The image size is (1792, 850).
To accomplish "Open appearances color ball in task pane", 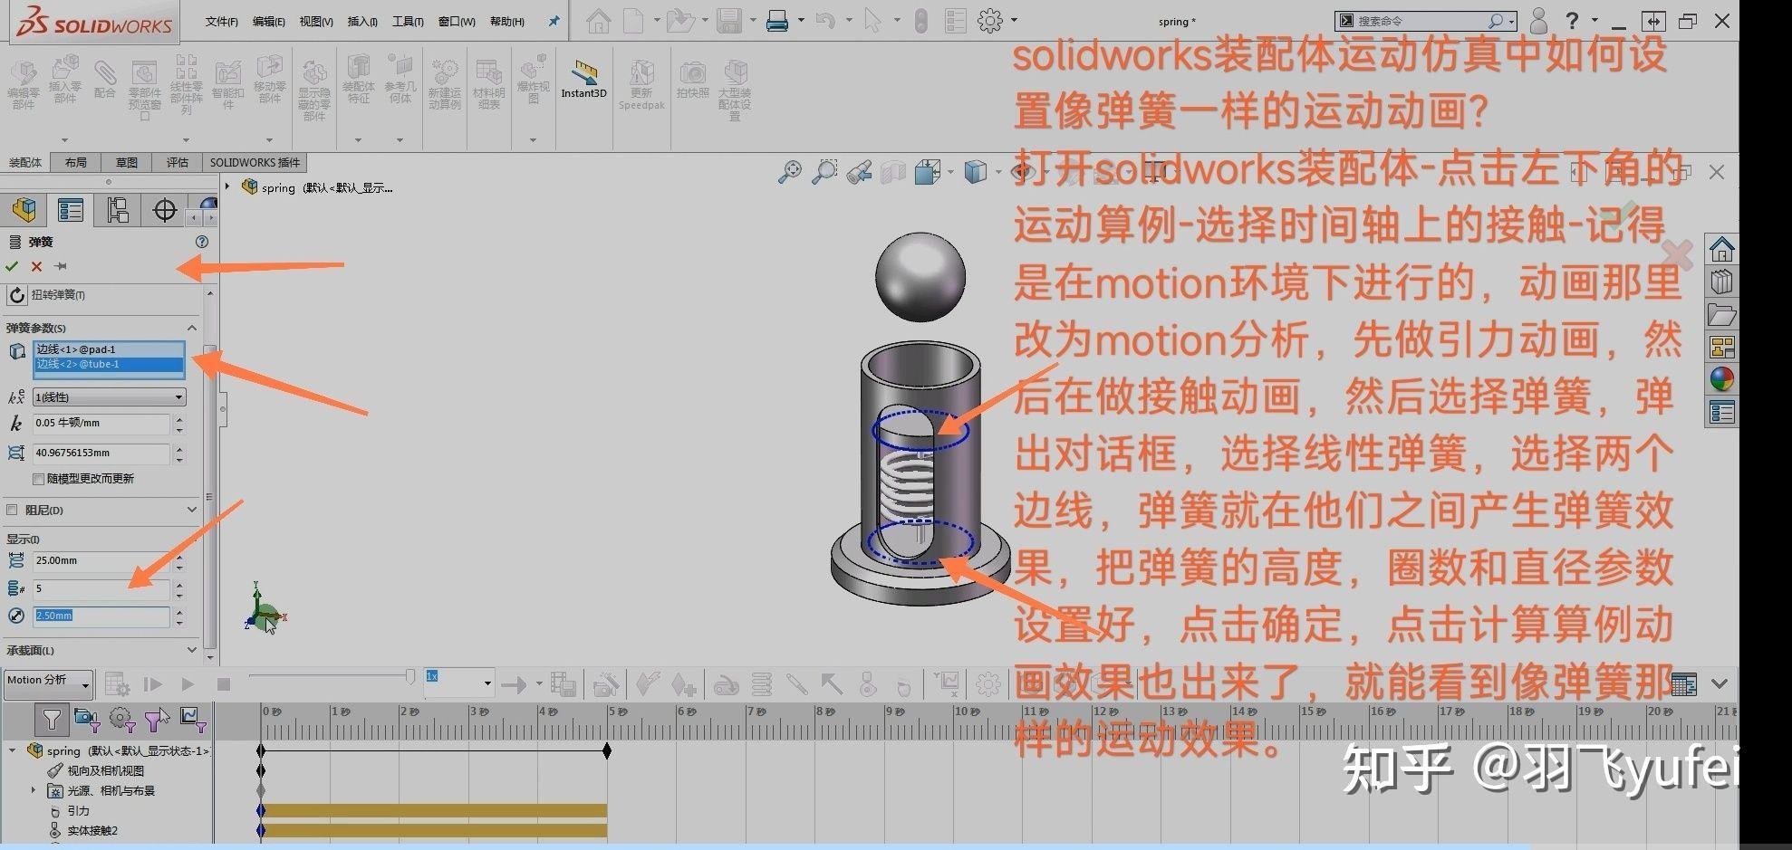I will coord(1721,379).
